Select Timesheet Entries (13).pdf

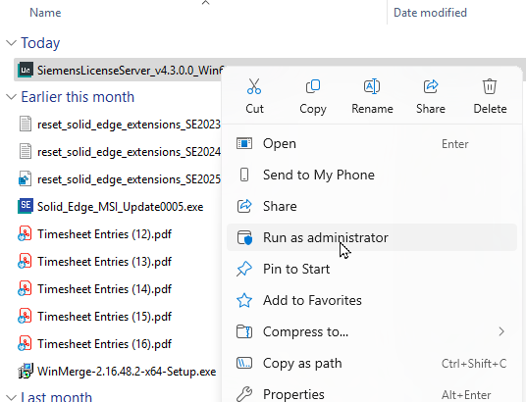click(x=104, y=262)
